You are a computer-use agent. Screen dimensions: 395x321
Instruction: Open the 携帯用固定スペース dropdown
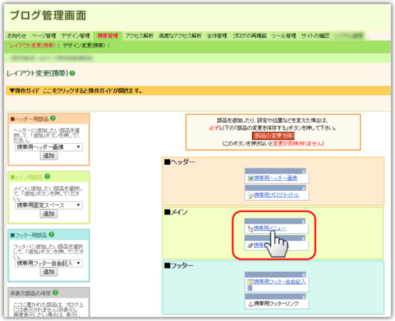[48, 205]
